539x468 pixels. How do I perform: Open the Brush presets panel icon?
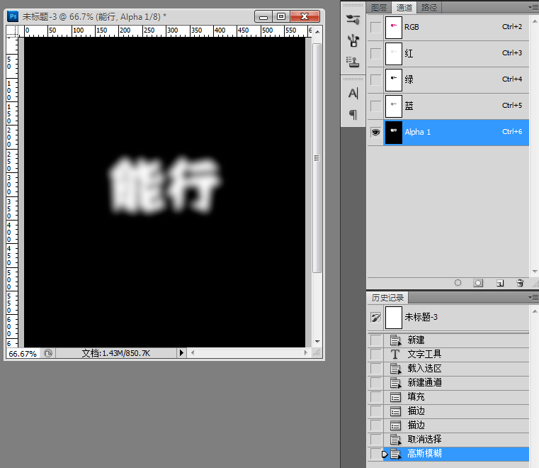[353, 20]
